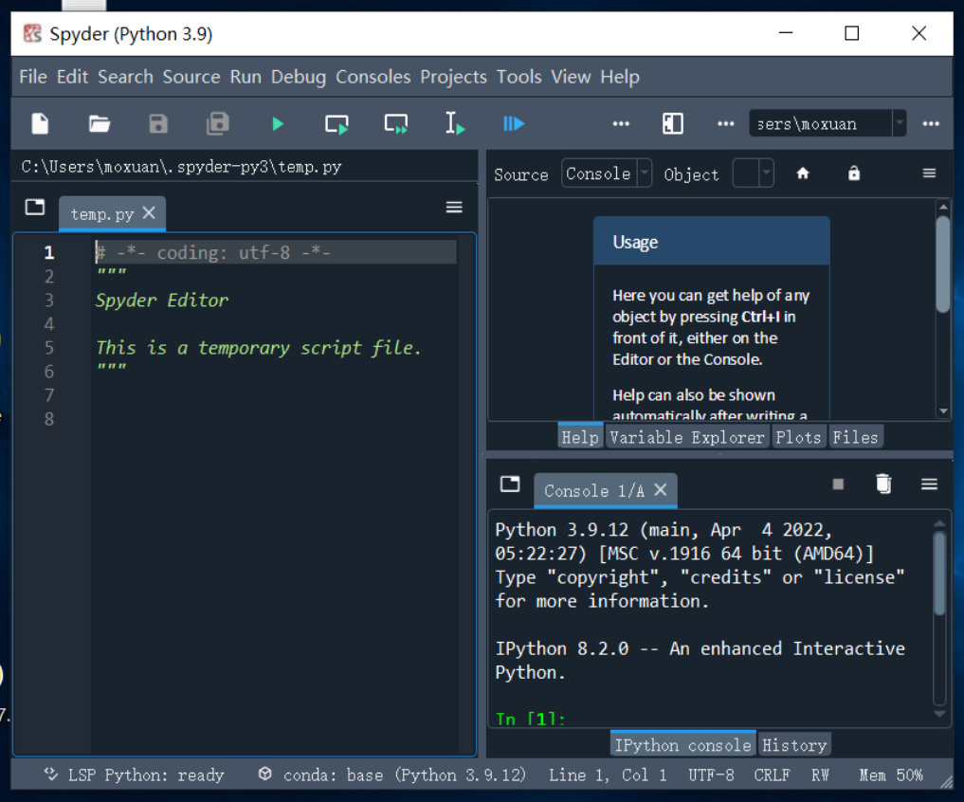This screenshot has height=802, width=964.
Task: Start debugging the file from the toolbar
Action: (x=514, y=124)
